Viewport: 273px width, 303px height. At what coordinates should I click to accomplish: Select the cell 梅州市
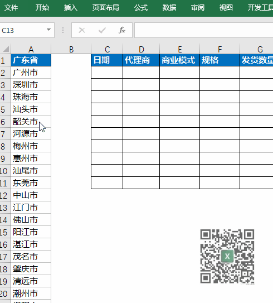pyautogui.click(x=31, y=146)
